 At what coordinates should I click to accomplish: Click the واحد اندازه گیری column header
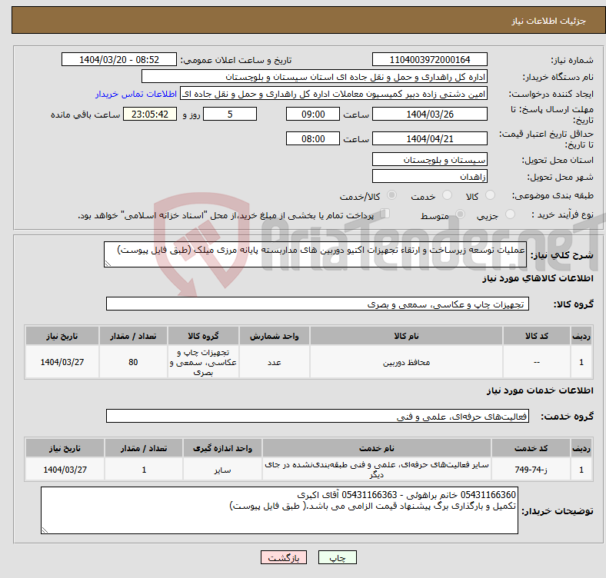pos(222,448)
